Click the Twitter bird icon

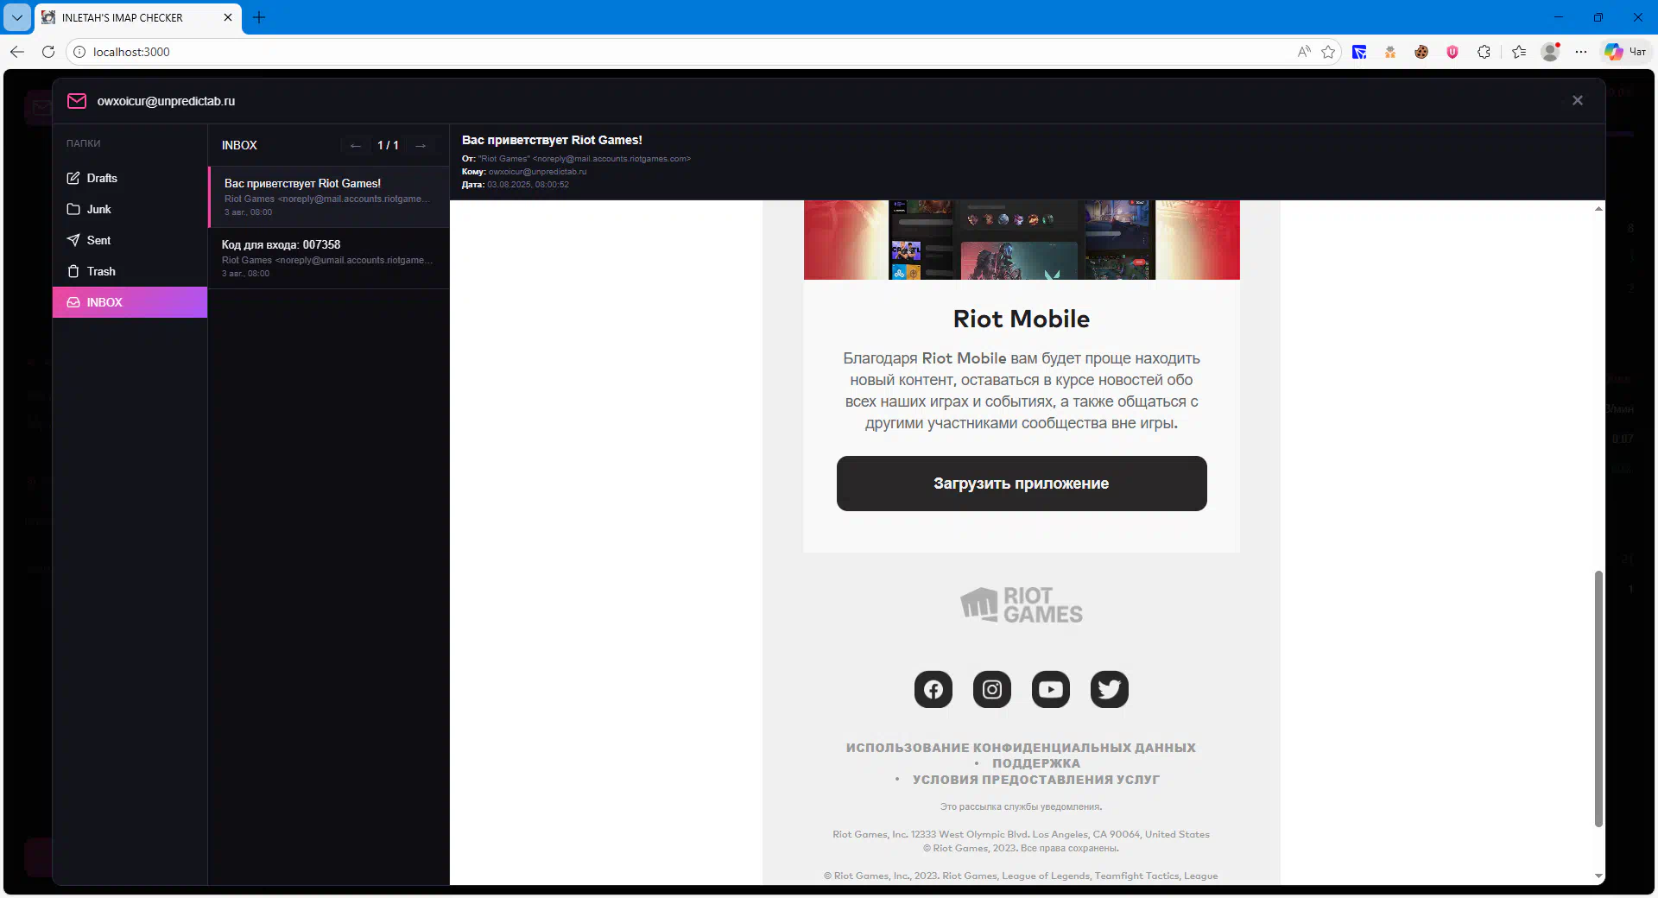point(1109,689)
